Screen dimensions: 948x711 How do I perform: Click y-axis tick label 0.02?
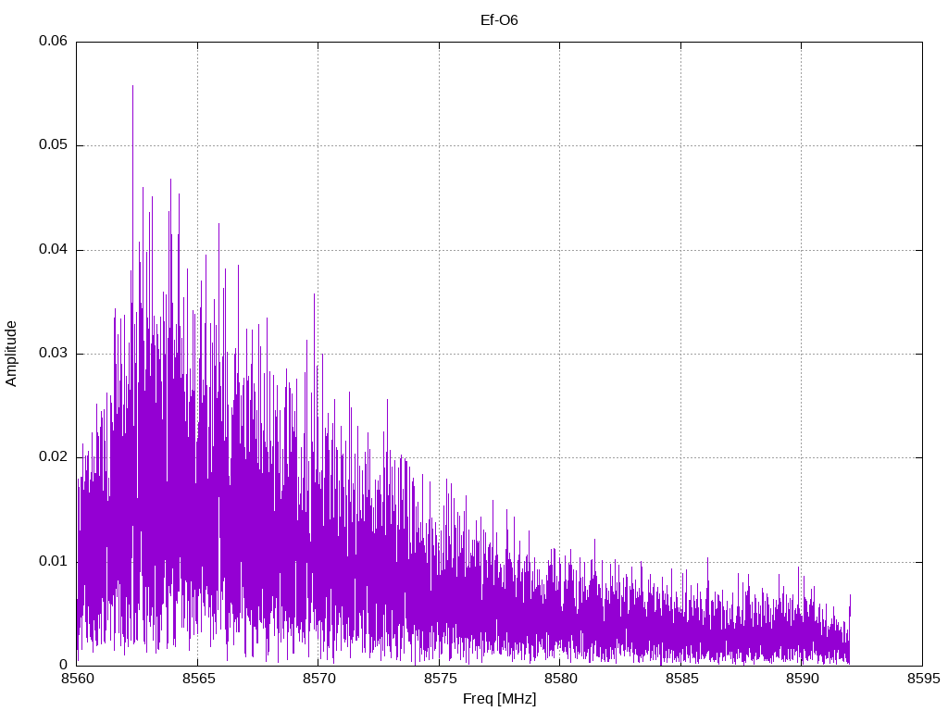53,457
